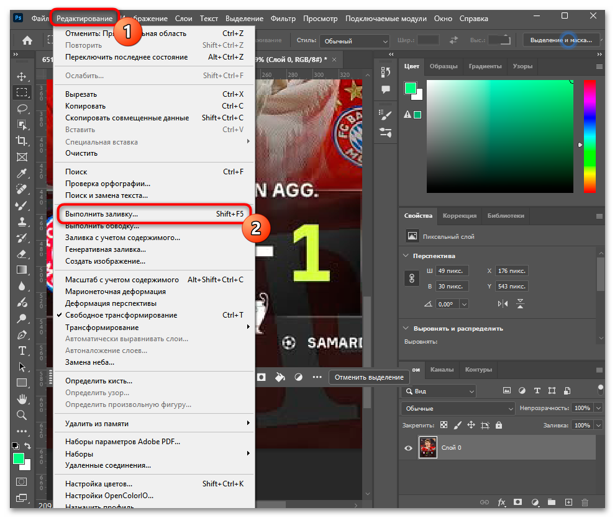
Task: Flip horizontally in Properties panel
Action: (503, 304)
